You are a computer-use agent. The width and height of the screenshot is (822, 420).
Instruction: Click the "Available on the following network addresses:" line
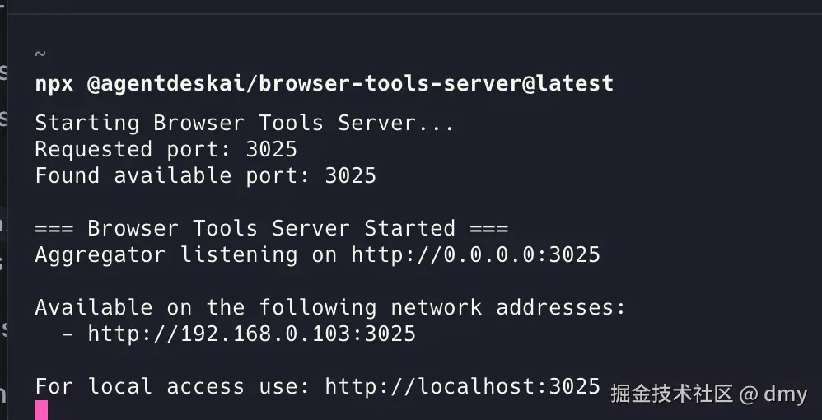330,307
